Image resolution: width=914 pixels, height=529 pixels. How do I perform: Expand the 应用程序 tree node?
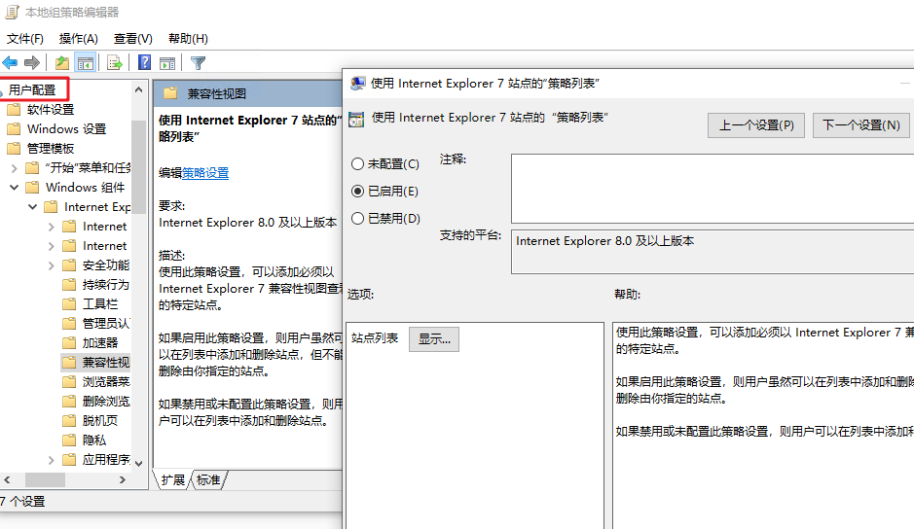(52, 460)
